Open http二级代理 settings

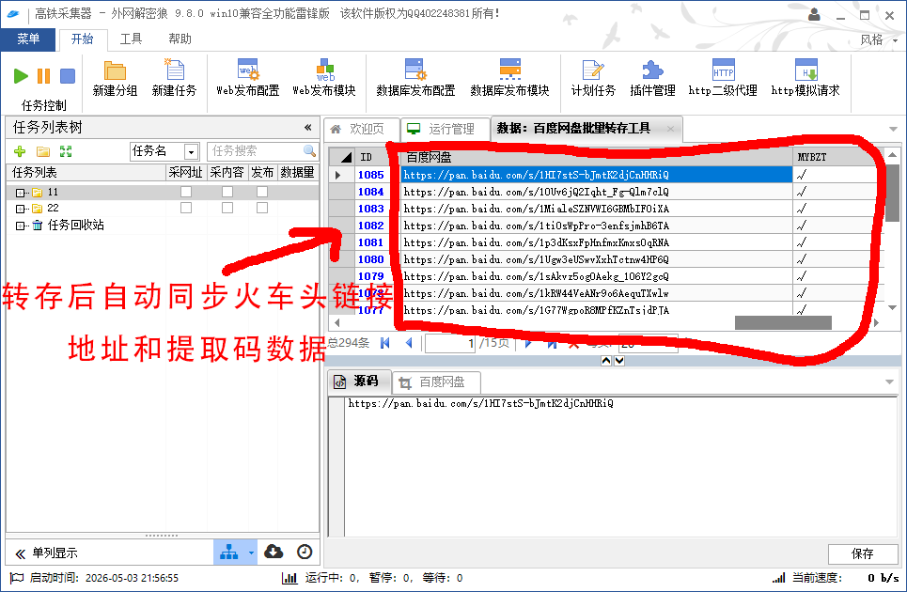coord(723,77)
